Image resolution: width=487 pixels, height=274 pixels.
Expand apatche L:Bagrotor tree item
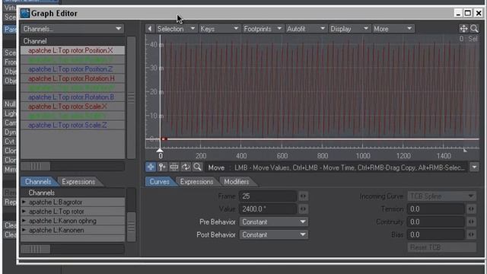tap(24, 202)
